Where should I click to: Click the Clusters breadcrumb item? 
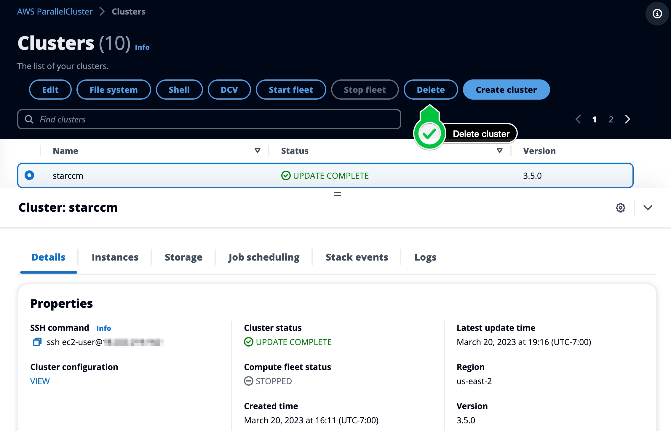(x=129, y=12)
